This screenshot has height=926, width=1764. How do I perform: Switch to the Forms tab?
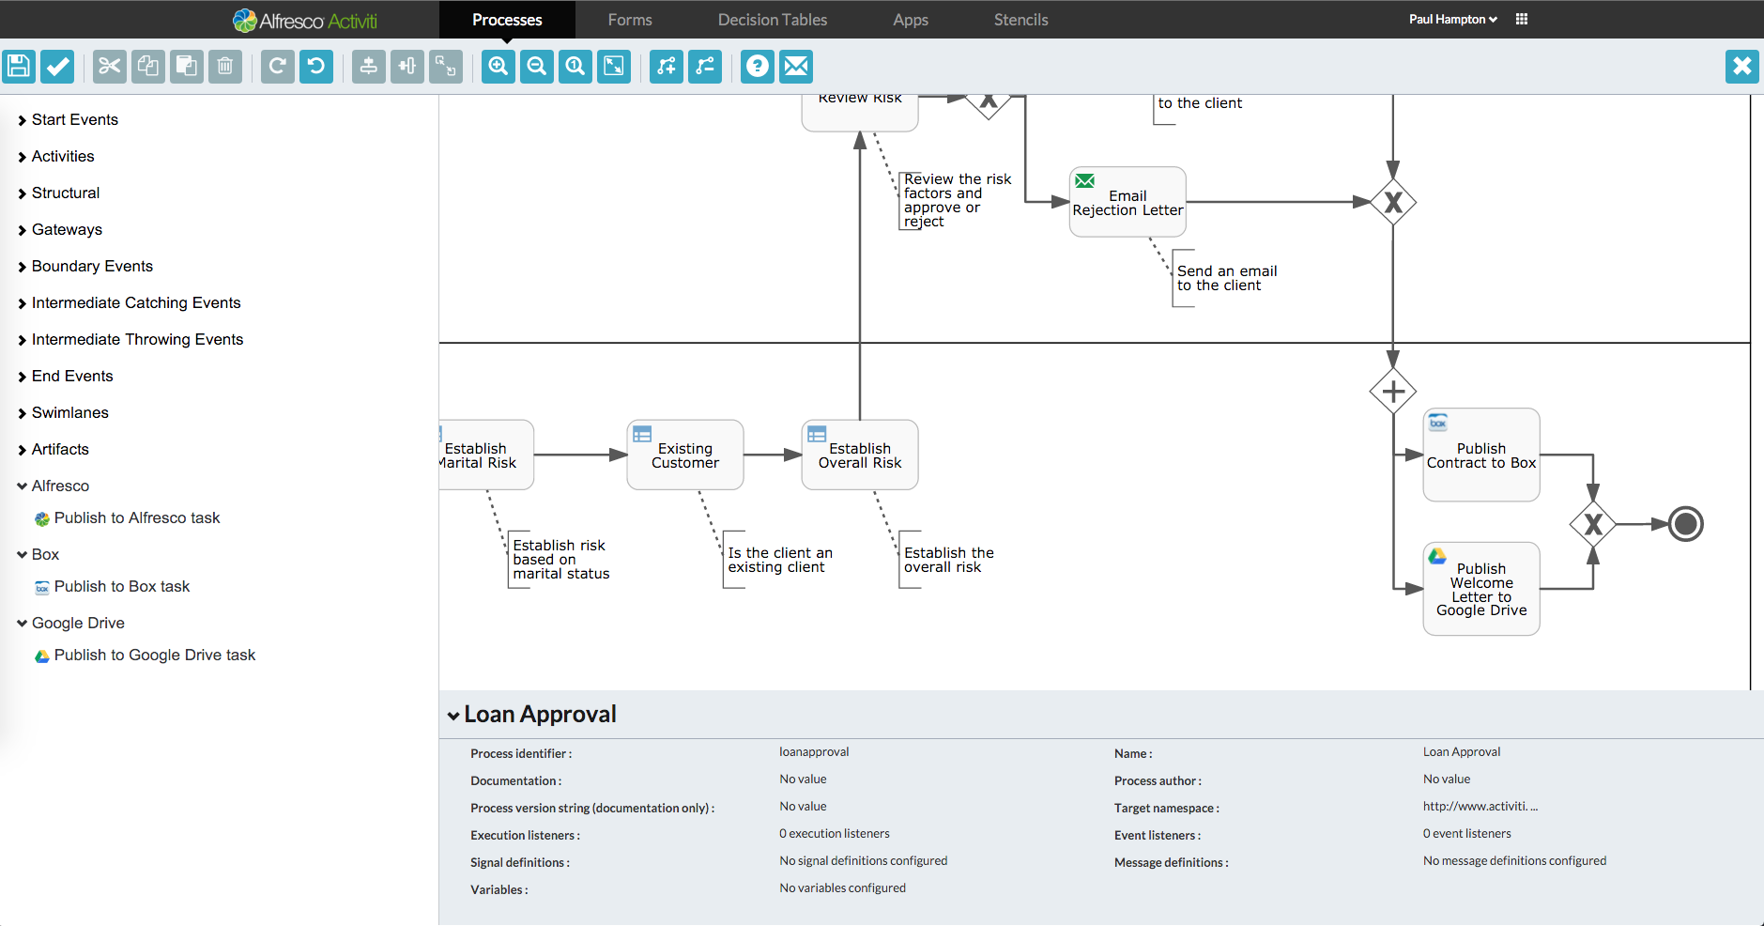click(630, 20)
